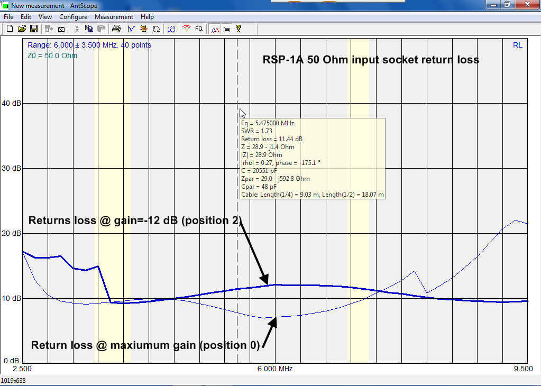
Task: Click the 0 dB axis label
Action: (11, 361)
